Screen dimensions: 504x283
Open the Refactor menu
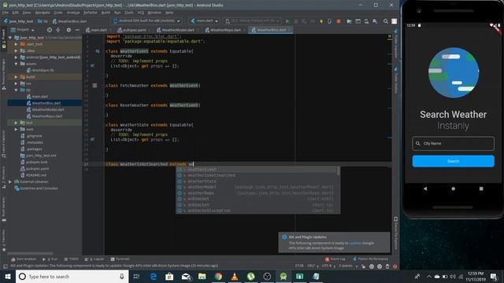pyautogui.click(x=91, y=13)
